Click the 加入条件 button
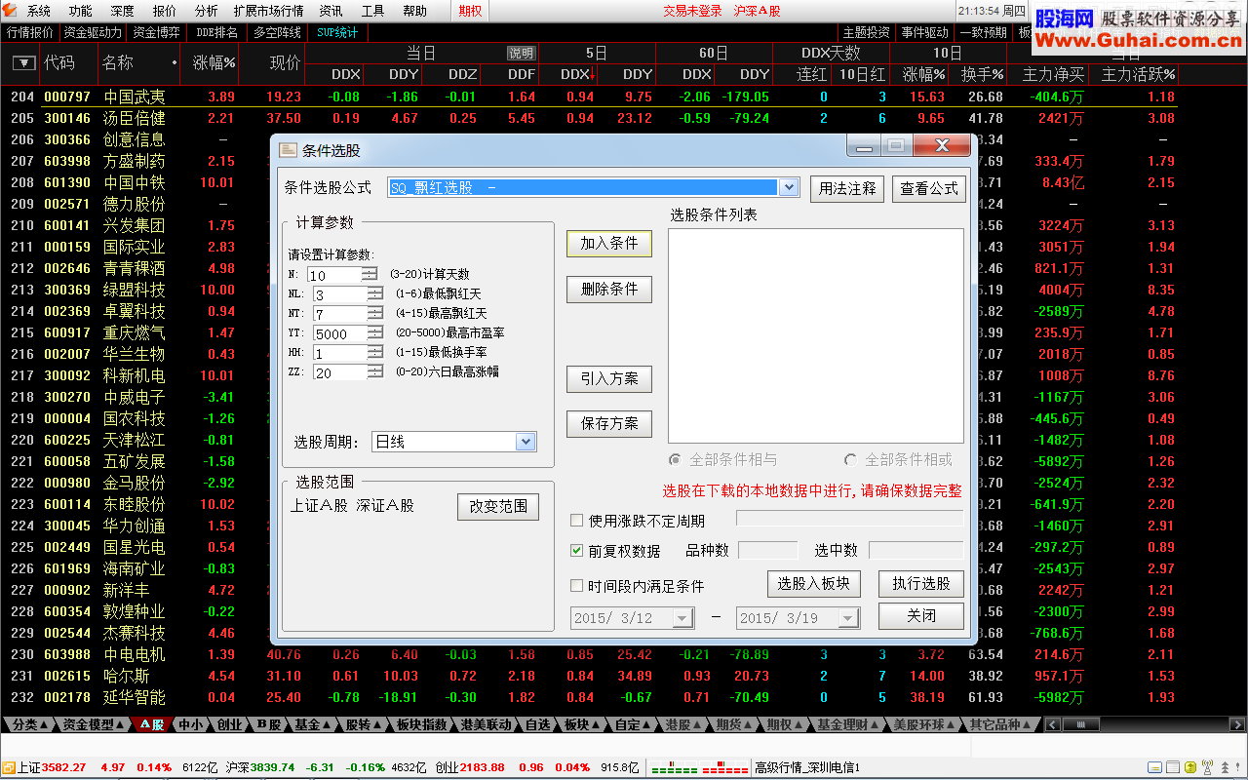The image size is (1248, 780). pos(609,244)
